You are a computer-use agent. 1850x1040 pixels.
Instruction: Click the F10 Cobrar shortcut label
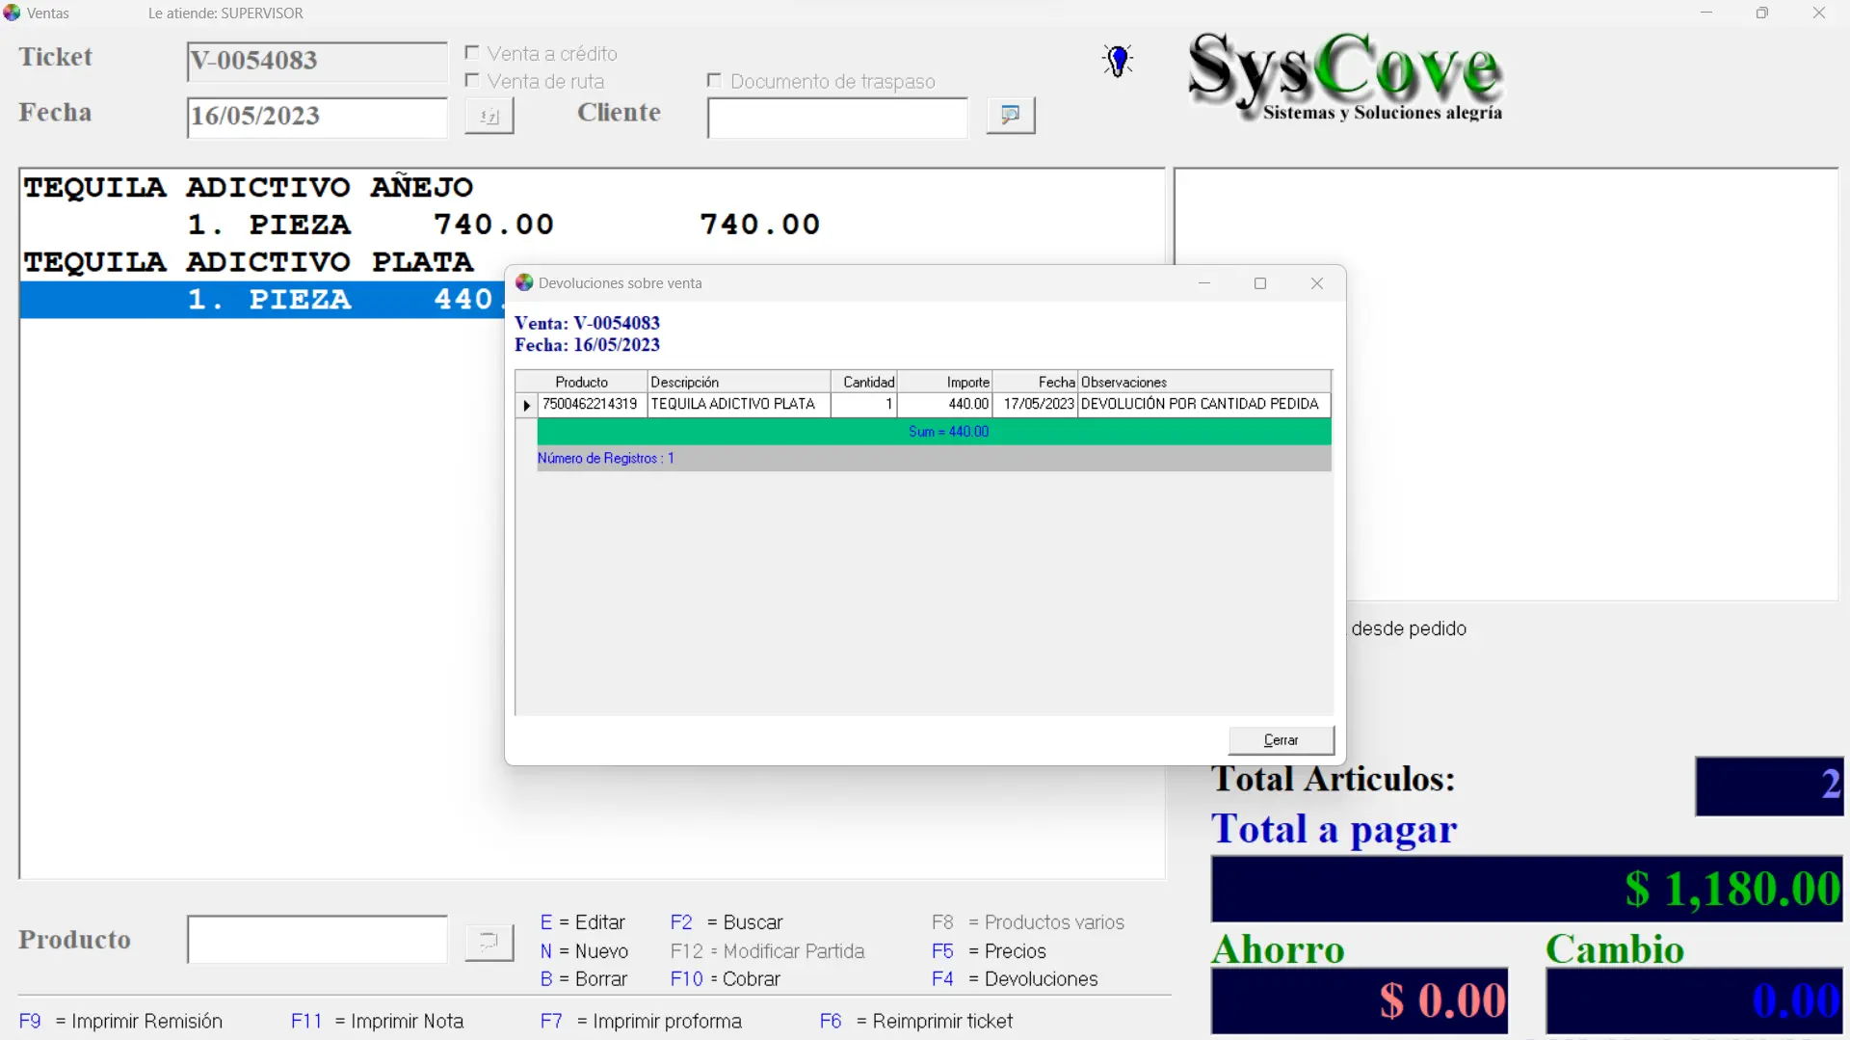coord(726,978)
